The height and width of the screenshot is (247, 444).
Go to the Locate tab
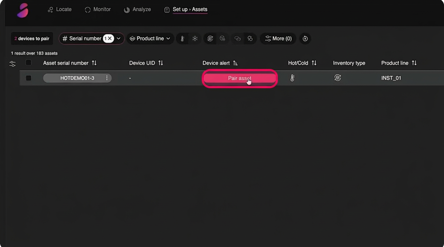click(60, 9)
